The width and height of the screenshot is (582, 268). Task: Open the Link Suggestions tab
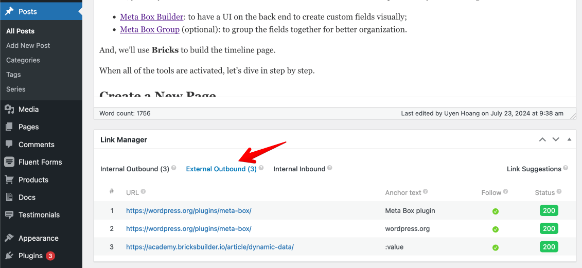pos(534,169)
